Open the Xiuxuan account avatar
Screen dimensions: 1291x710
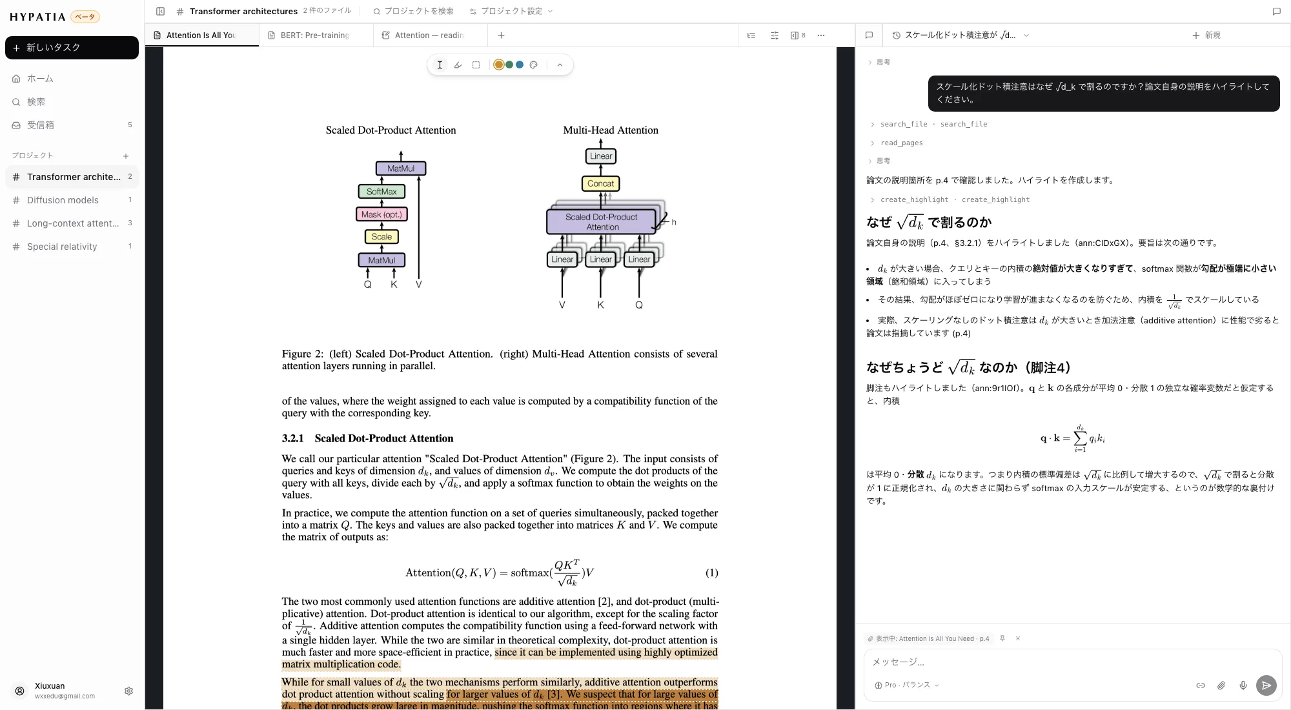coord(20,691)
